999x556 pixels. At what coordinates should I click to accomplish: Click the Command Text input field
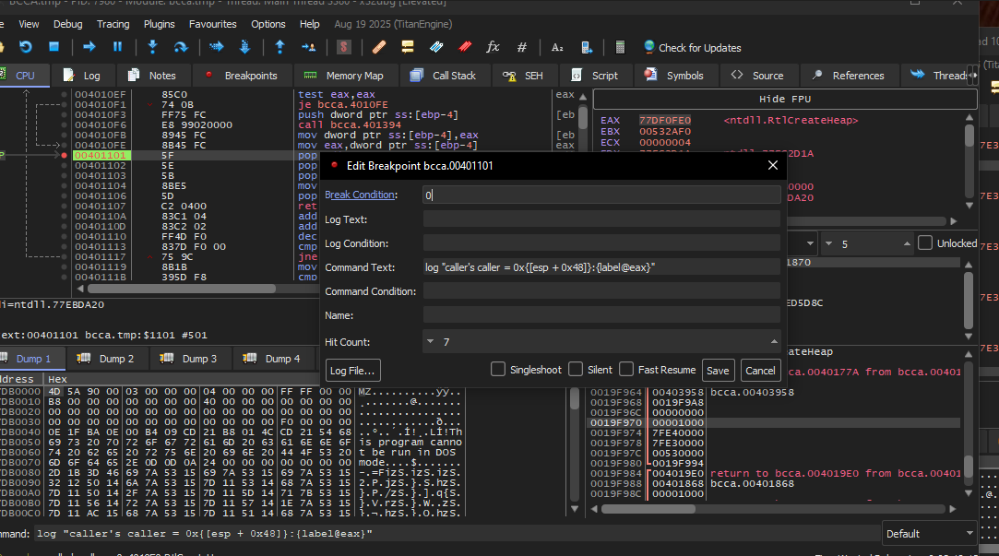click(x=601, y=267)
